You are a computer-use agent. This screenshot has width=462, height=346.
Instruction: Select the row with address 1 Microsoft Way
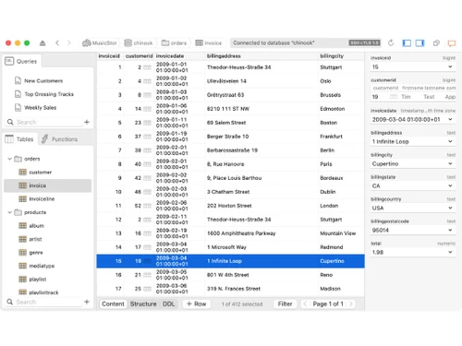point(230,247)
